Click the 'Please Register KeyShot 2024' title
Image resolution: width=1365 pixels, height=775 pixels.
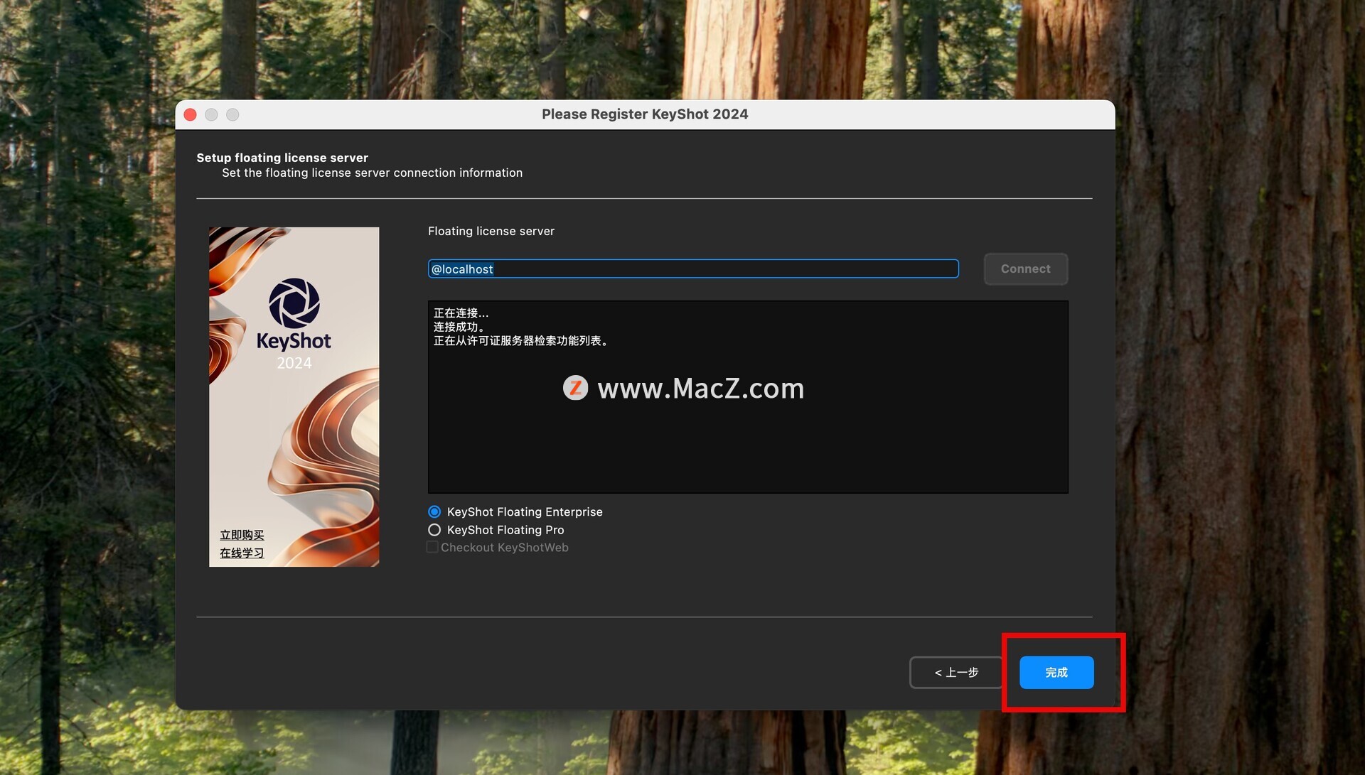[645, 114]
